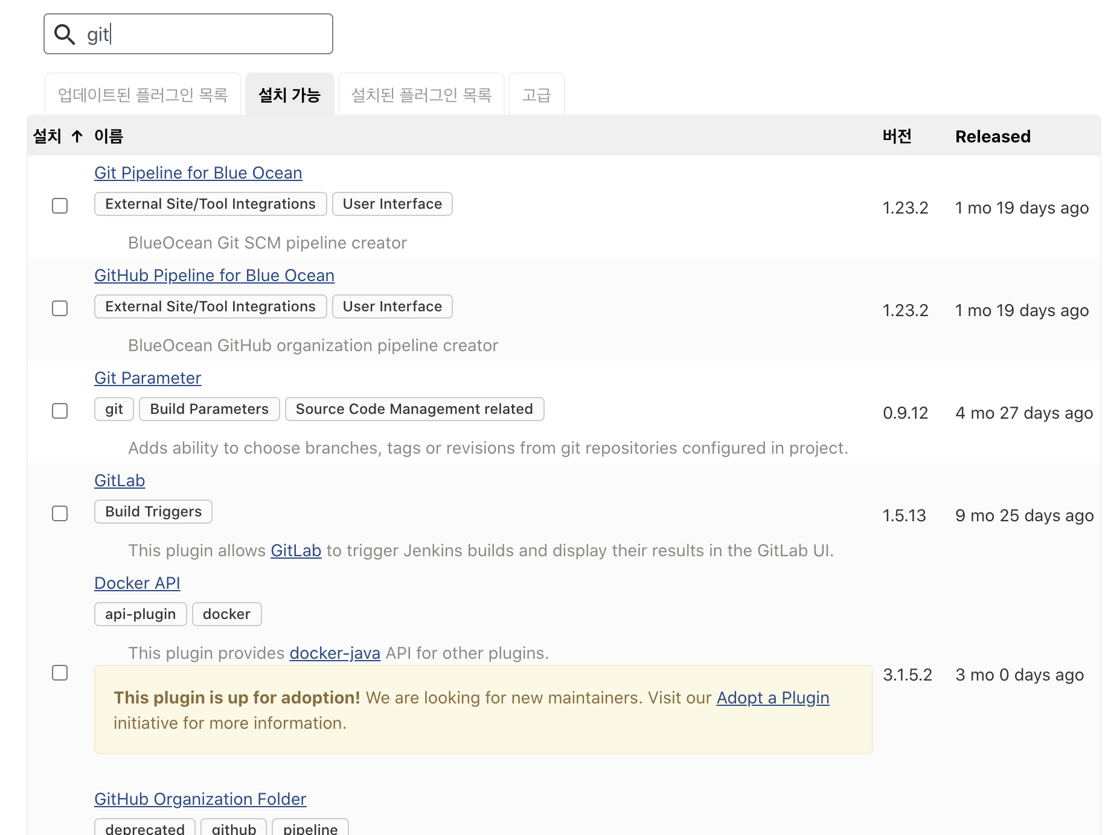The height and width of the screenshot is (835, 1111).
Task: Tick the Git Parameter install checkbox
Action: [x=60, y=411]
